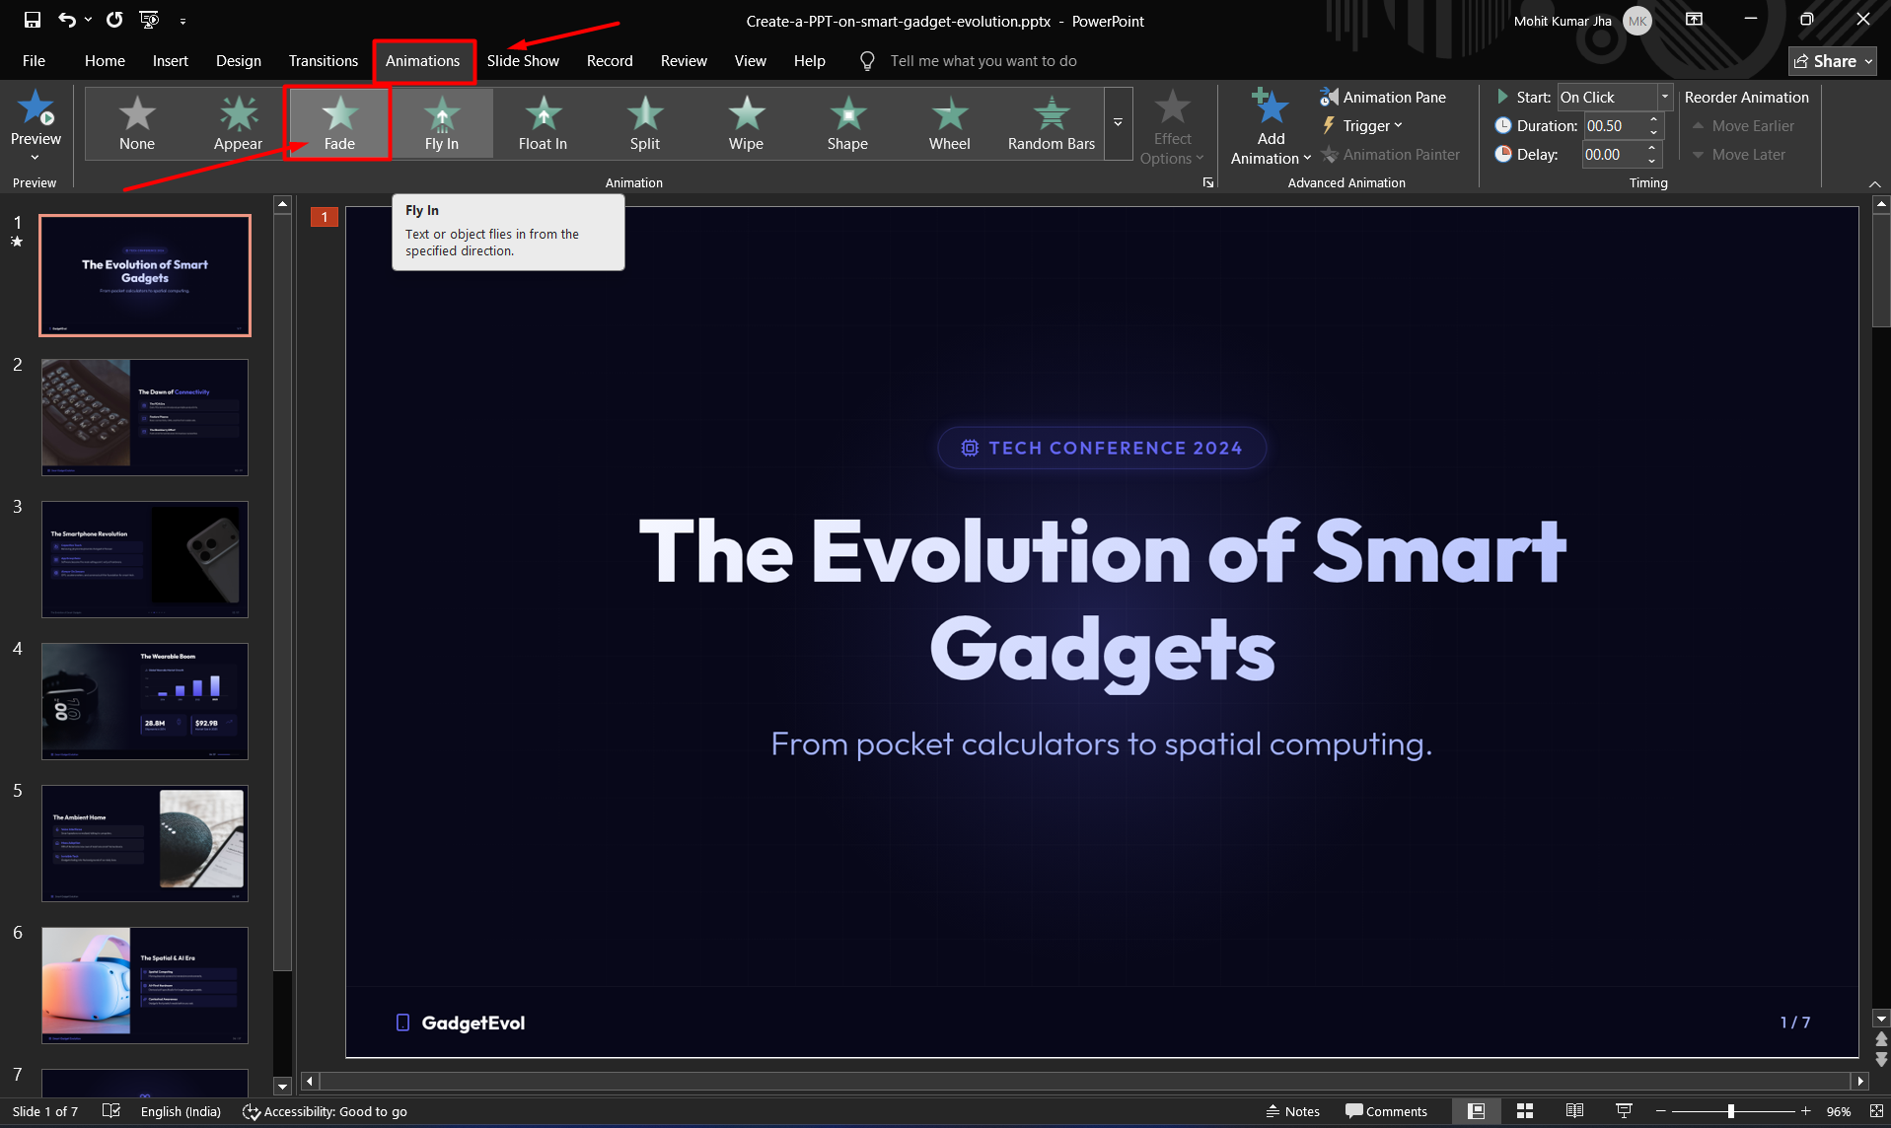The width and height of the screenshot is (1891, 1128).
Task: Select slide 4 thumbnail The Wearable Boom
Action: (145, 701)
